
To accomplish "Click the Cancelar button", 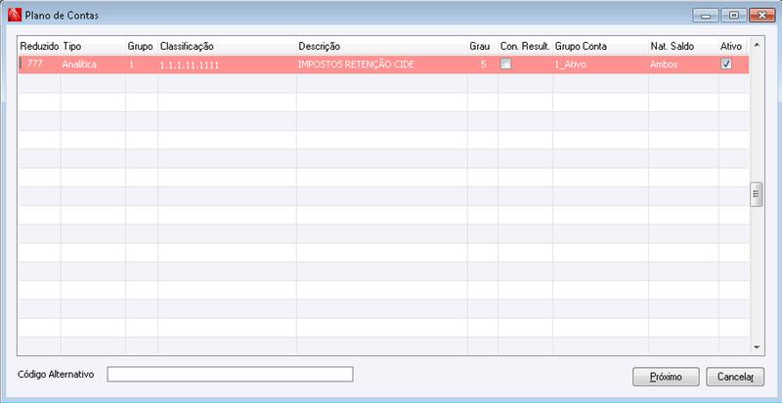I will pyautogui.click(x=735, y=377).
